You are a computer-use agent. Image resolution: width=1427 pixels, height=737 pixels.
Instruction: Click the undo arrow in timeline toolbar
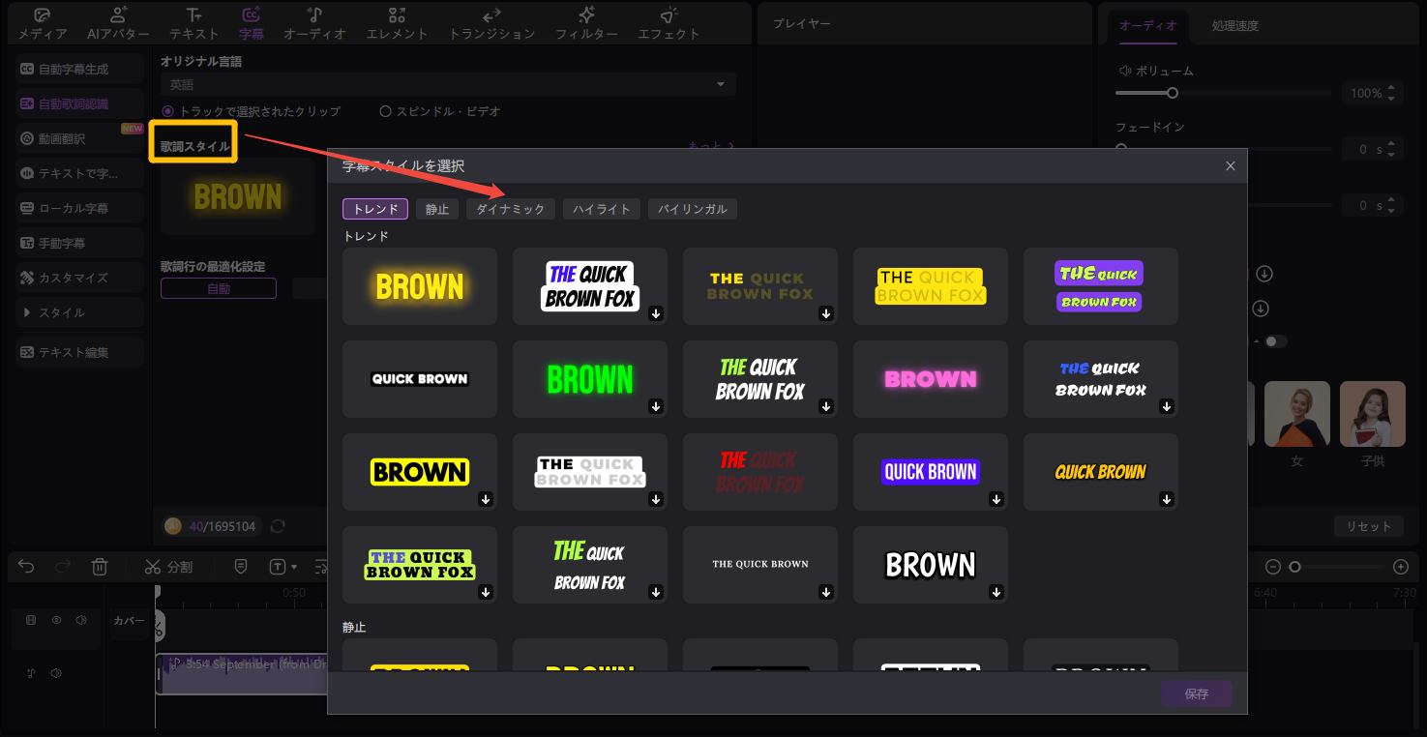tap(26, 567)
